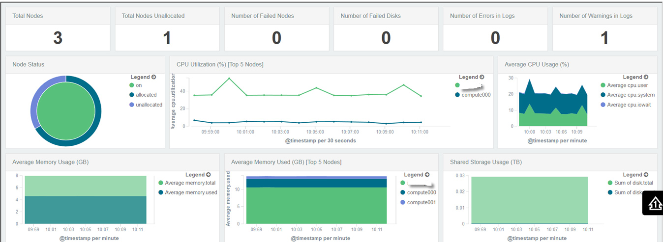Click the 'Average cpu.utilization' y-axis label
Viewport: 663px width, 242px height.
tap(173, 101)
